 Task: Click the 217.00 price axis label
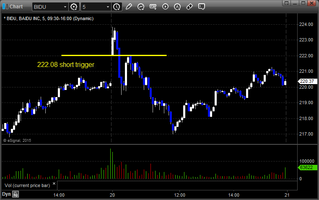[x=306, y=134]
